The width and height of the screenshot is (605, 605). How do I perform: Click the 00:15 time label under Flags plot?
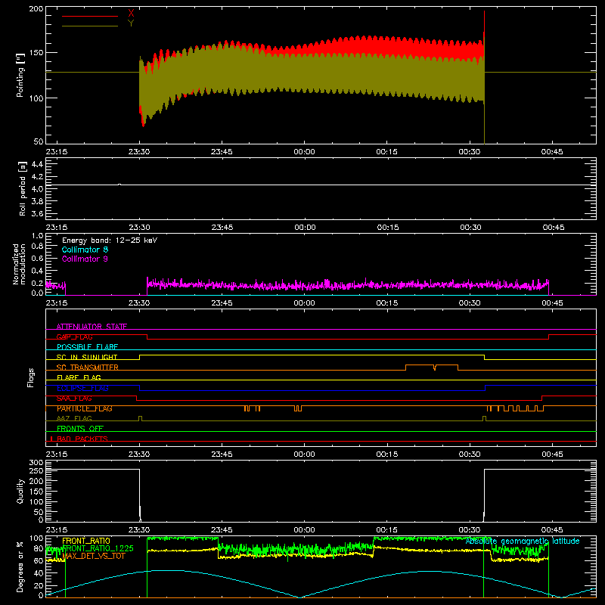[x=387, y=455]
